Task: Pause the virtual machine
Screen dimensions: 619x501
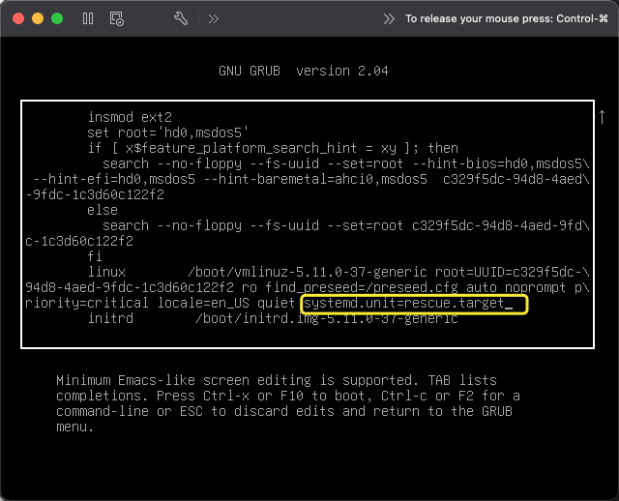Action: 88,18
